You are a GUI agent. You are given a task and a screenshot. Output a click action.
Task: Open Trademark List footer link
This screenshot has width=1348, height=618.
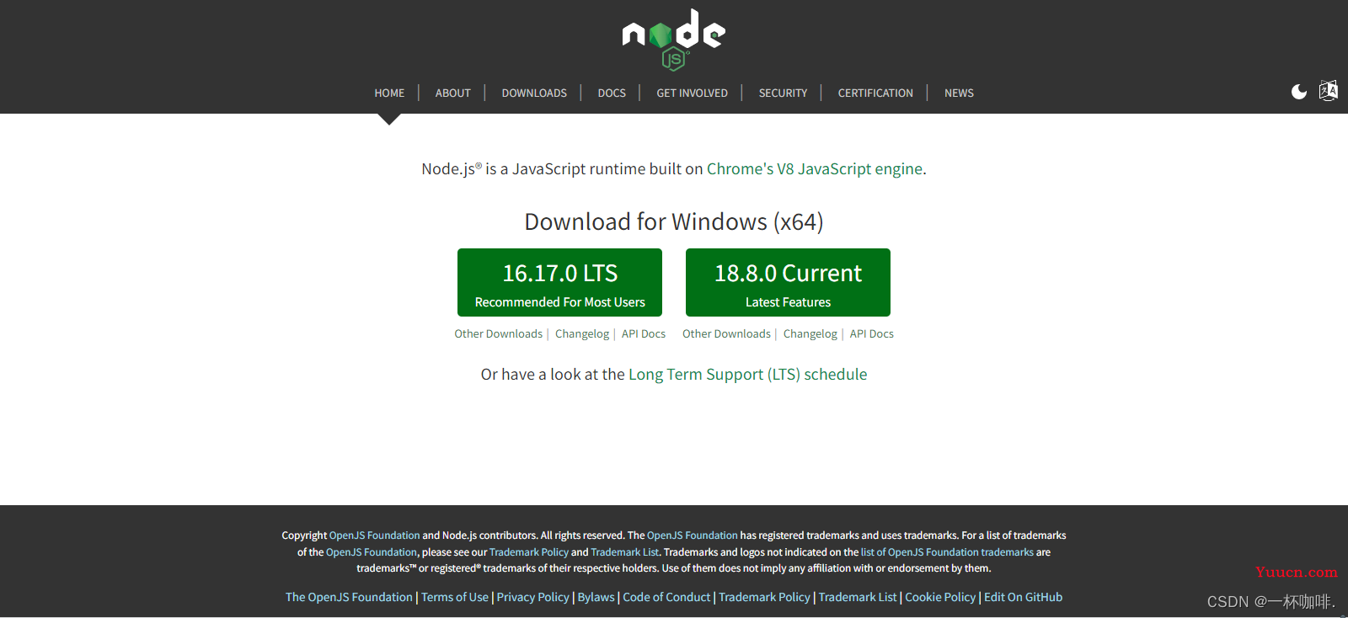pyautogui.click(x=858, y=597)
